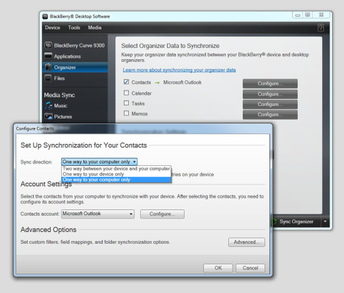This screenshot has height=293, width=344.
Task: Open the Advanced... options button
Action: 247,242
